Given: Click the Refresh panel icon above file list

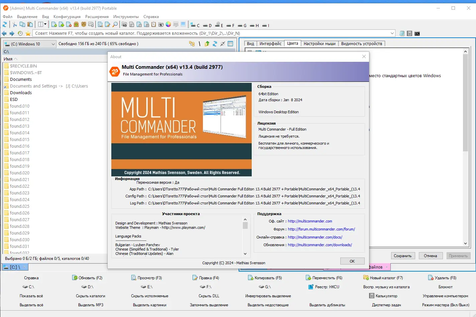Looking at the screenshot, I should tap(215, 43).
